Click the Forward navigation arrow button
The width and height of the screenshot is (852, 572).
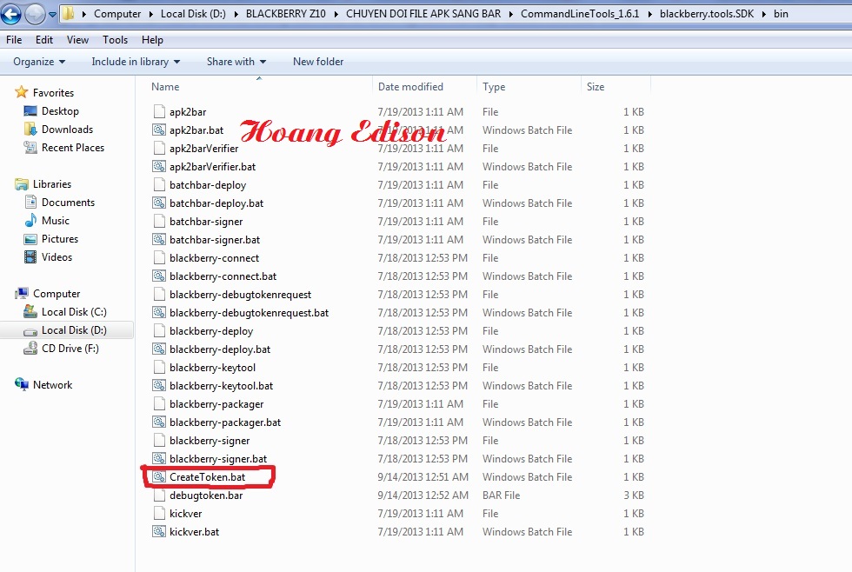pos(35,14)
